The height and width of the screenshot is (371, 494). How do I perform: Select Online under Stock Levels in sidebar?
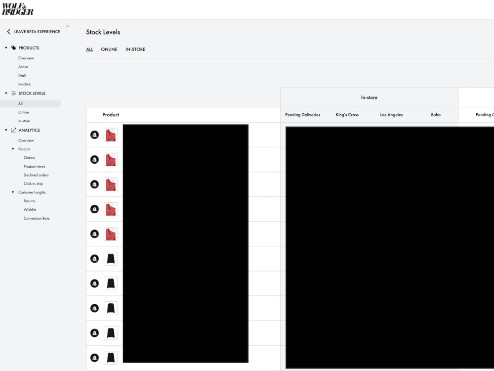pyautogui.click(x=24, y=112)
